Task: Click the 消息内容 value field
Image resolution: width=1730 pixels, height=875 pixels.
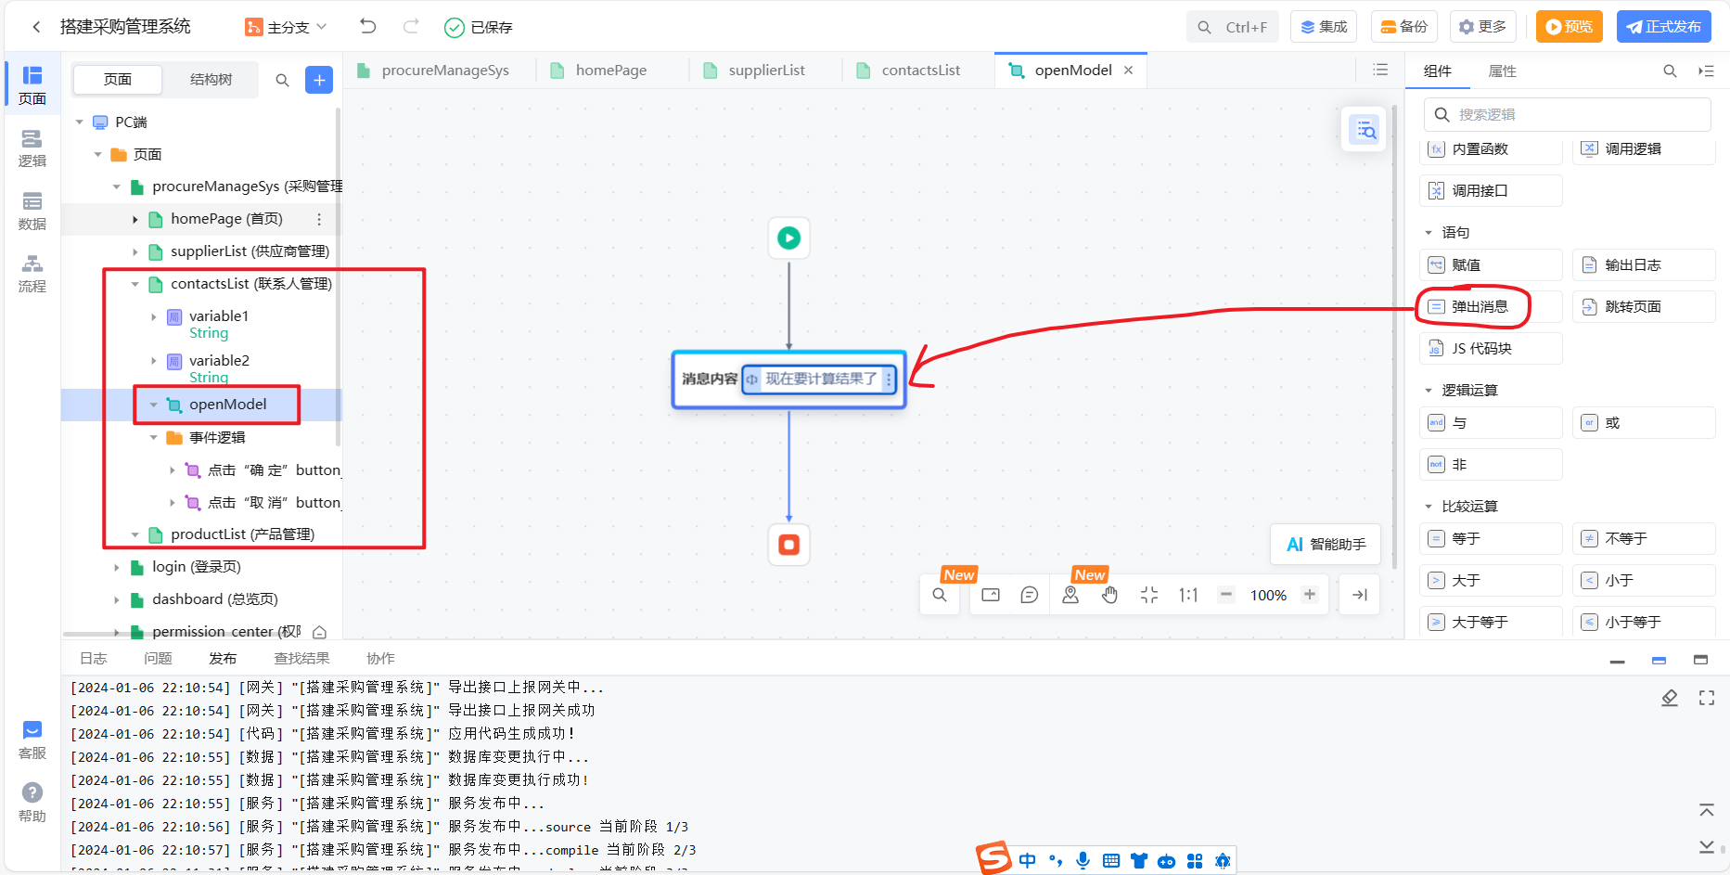Action: click(820, 380)
